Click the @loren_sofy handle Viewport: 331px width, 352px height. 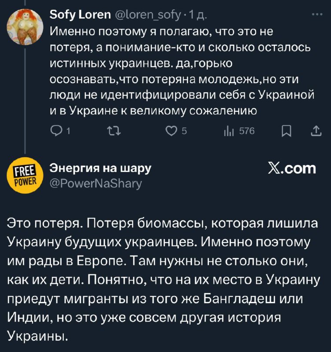tap(148, 17)
